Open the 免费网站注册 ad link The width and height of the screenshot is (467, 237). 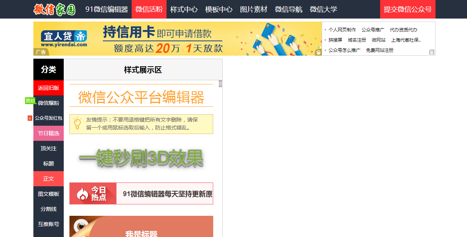[380, 50]
